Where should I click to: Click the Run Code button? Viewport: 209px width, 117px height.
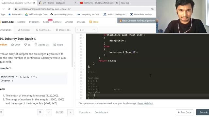(x=185, y=112)
